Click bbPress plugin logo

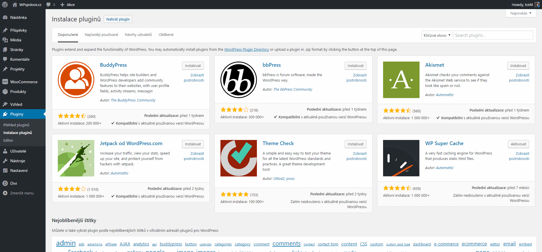tap(239, 80)
